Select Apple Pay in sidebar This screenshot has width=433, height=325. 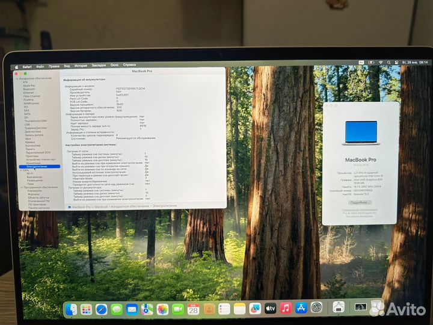(x=29, y=85)
